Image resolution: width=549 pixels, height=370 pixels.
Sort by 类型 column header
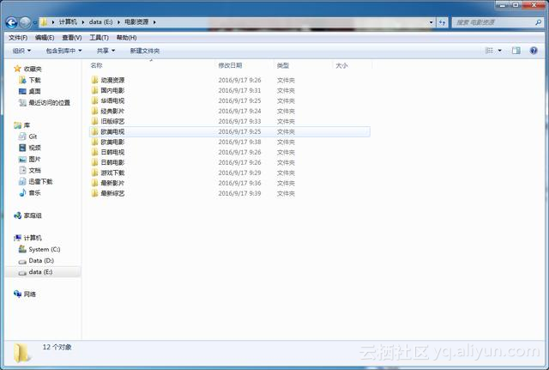coord(283,65)
